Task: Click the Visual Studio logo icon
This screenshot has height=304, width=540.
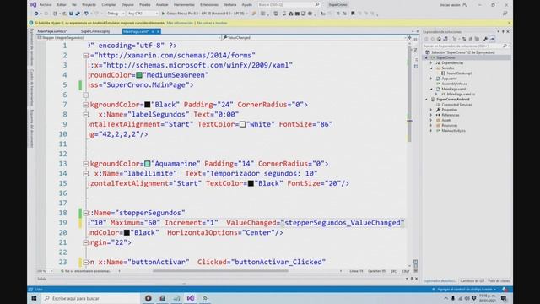Action: coord(34,5)
